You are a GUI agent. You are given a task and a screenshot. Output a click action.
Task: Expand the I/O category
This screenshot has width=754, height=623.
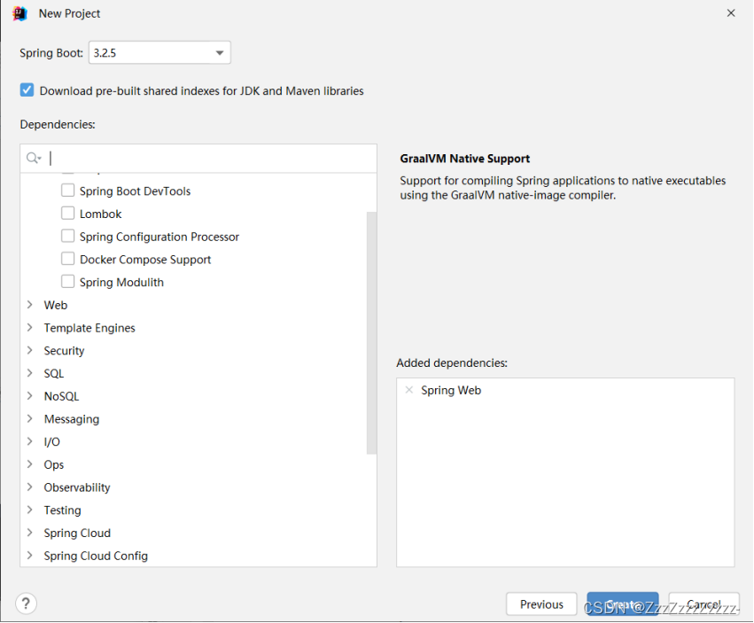coord(30,441)
